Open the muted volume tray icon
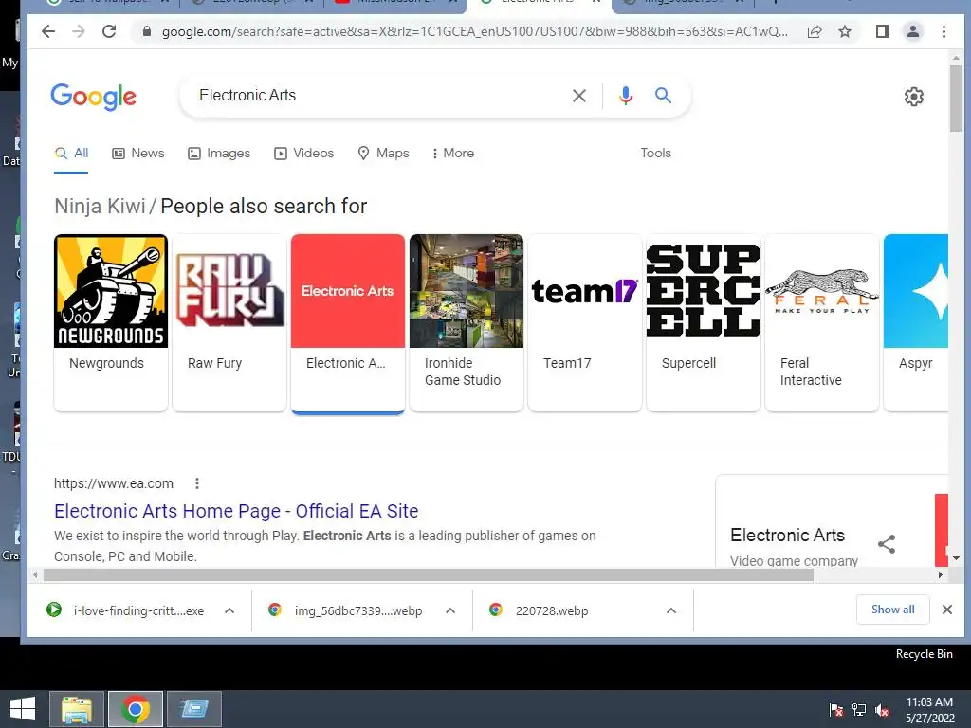971x728 pixels. point(882,710)
